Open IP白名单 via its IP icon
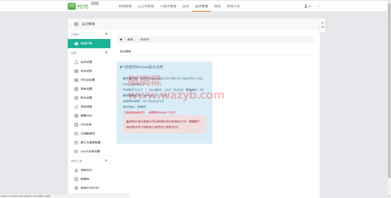Viewport: 391px width, 198px height. [x=76, y=125]
